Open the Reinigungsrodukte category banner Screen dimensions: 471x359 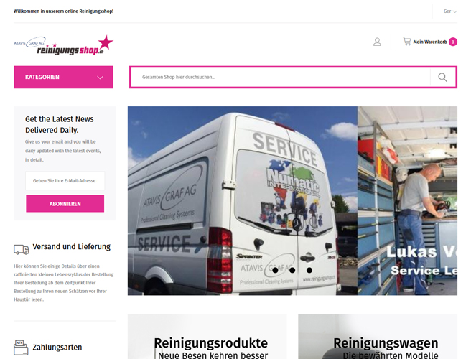(207, 337)
